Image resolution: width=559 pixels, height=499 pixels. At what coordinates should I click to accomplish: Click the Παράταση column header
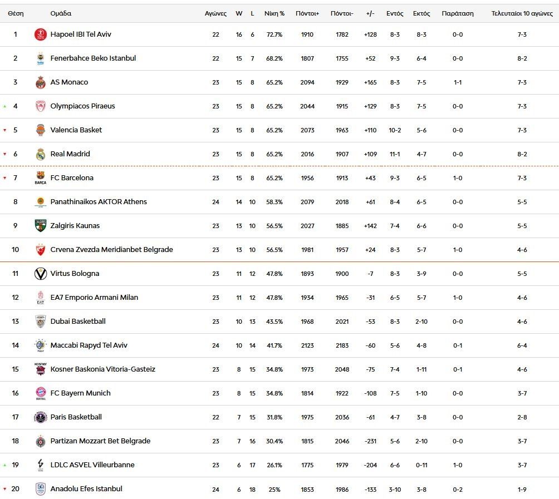point(457,13)
